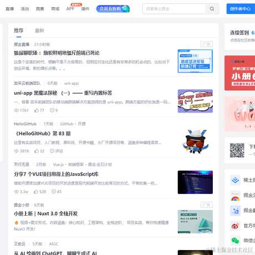Click views eye icon on HelloGitHub article
255x255 pixels.
pos(16,151)
